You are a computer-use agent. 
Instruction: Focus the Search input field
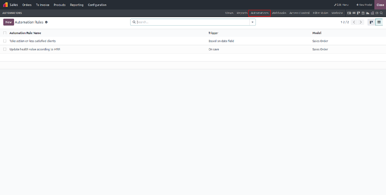click(x=192, y=22)
